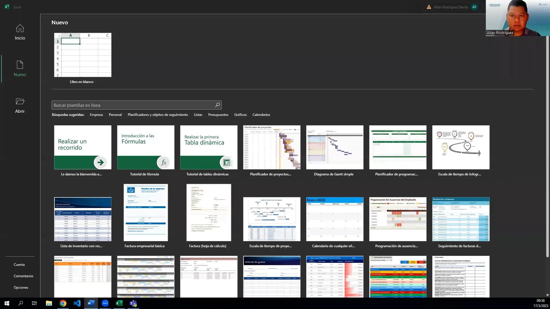Open Abrir folder icon to browse files

coord(19,105)
